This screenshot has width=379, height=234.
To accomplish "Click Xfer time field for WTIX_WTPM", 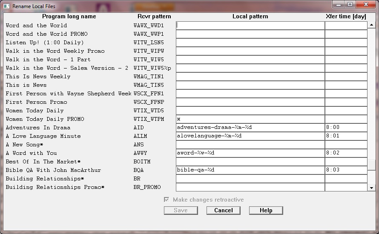I will pos(346,119).
